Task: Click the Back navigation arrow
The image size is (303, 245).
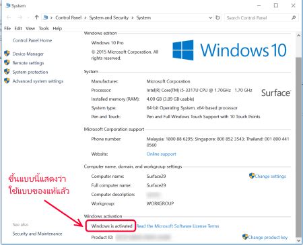Action: pos(9,17)
